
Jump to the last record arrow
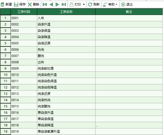click(x=64, y=4)
